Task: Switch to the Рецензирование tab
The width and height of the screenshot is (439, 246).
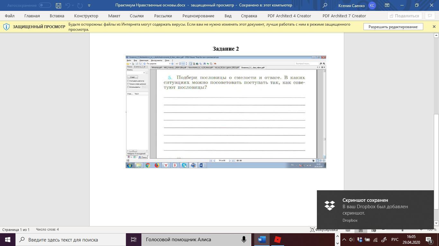Action: click(x=198, y=16)
